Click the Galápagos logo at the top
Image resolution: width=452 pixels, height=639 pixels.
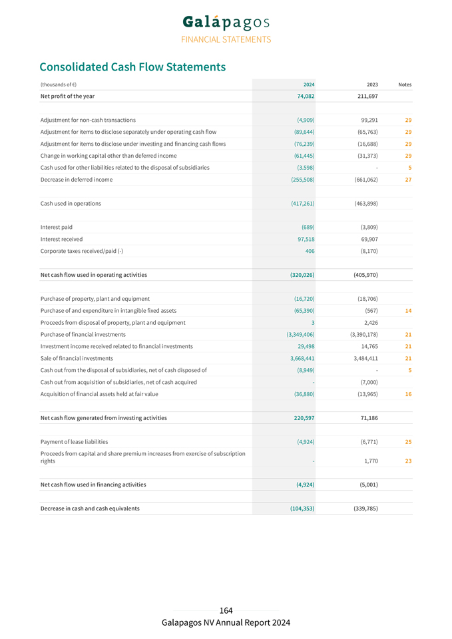(226, 22)
